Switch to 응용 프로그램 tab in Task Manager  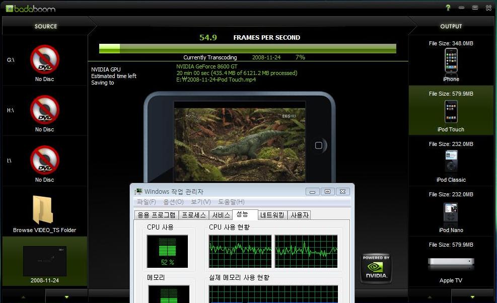click(x=156, y=215)
